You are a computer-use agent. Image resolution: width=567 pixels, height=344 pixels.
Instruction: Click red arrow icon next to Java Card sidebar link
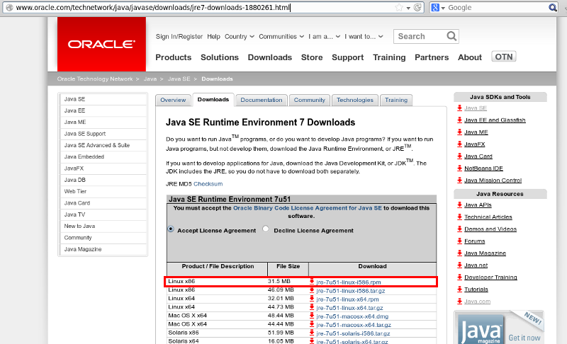459,156
